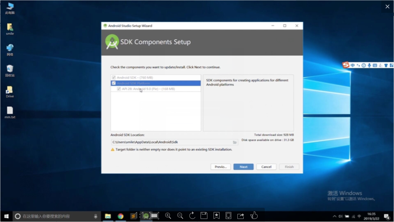Image resolution: width=394 pixels, height=222 pixels.
Task: Click the 中 input indicator in the system tray
Action: coord(359,216)
